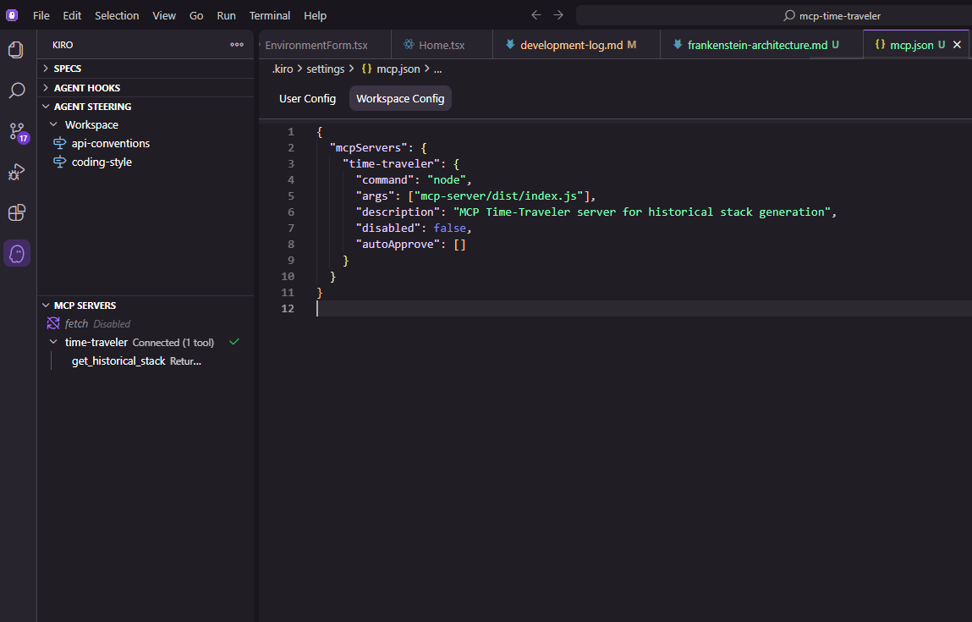This screenshot has width=972, height=622.
Task: Click the navigate forward arrow
Action: (558, 15)
